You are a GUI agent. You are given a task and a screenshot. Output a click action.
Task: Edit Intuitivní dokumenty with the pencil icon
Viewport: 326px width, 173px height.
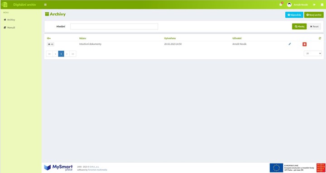pyautogui.click(x=290, y=44)
